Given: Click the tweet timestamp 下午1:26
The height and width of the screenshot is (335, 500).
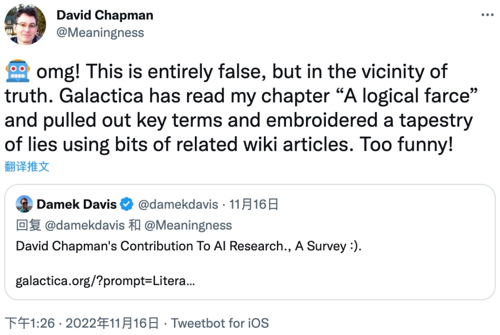Looking at the screenshot, I should click(x=30, y=323).
